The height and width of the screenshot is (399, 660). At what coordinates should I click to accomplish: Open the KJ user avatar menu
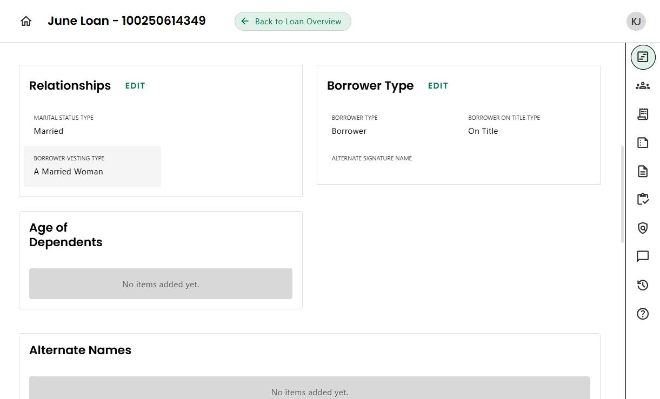tap(636, 22)
